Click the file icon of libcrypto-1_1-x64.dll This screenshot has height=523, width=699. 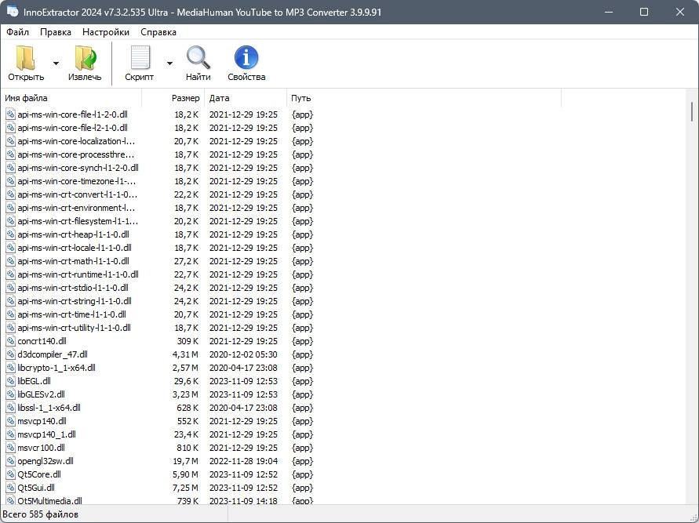(x=11, y=368)
